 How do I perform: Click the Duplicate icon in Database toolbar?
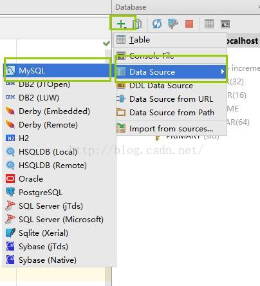click(x=137, y=24)
